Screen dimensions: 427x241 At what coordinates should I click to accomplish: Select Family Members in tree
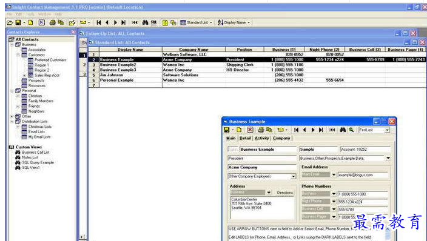41,101
